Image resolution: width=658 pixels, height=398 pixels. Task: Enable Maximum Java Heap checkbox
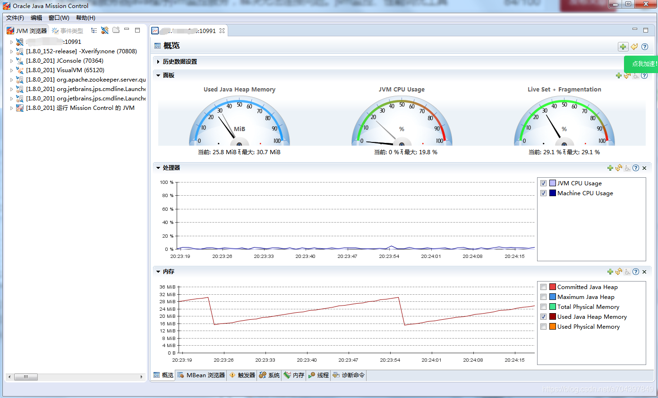544,297
